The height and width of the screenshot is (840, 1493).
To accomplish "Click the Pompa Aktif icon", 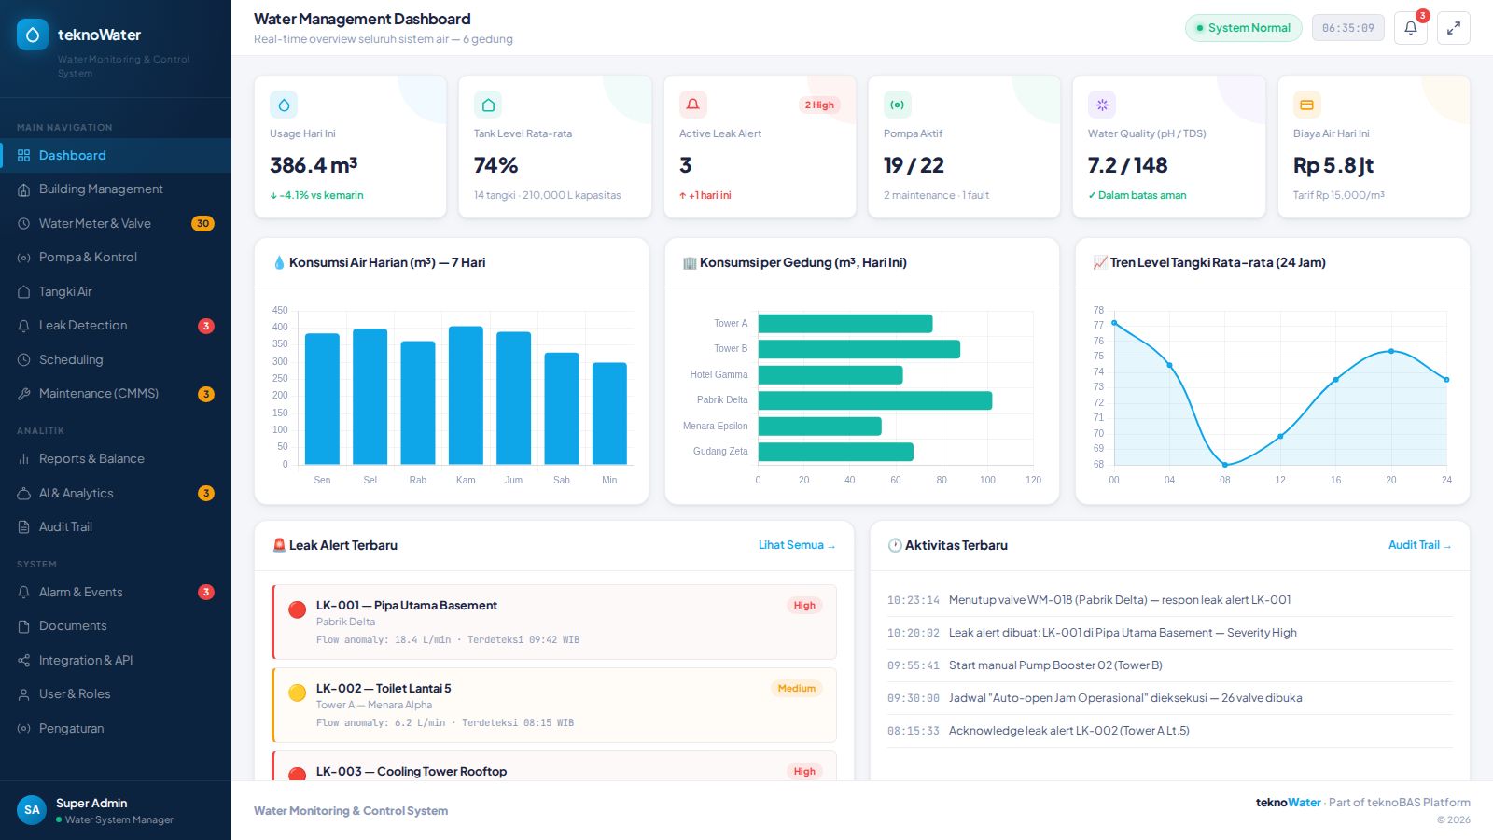I will pyautogui.click(x=898, y=105).
